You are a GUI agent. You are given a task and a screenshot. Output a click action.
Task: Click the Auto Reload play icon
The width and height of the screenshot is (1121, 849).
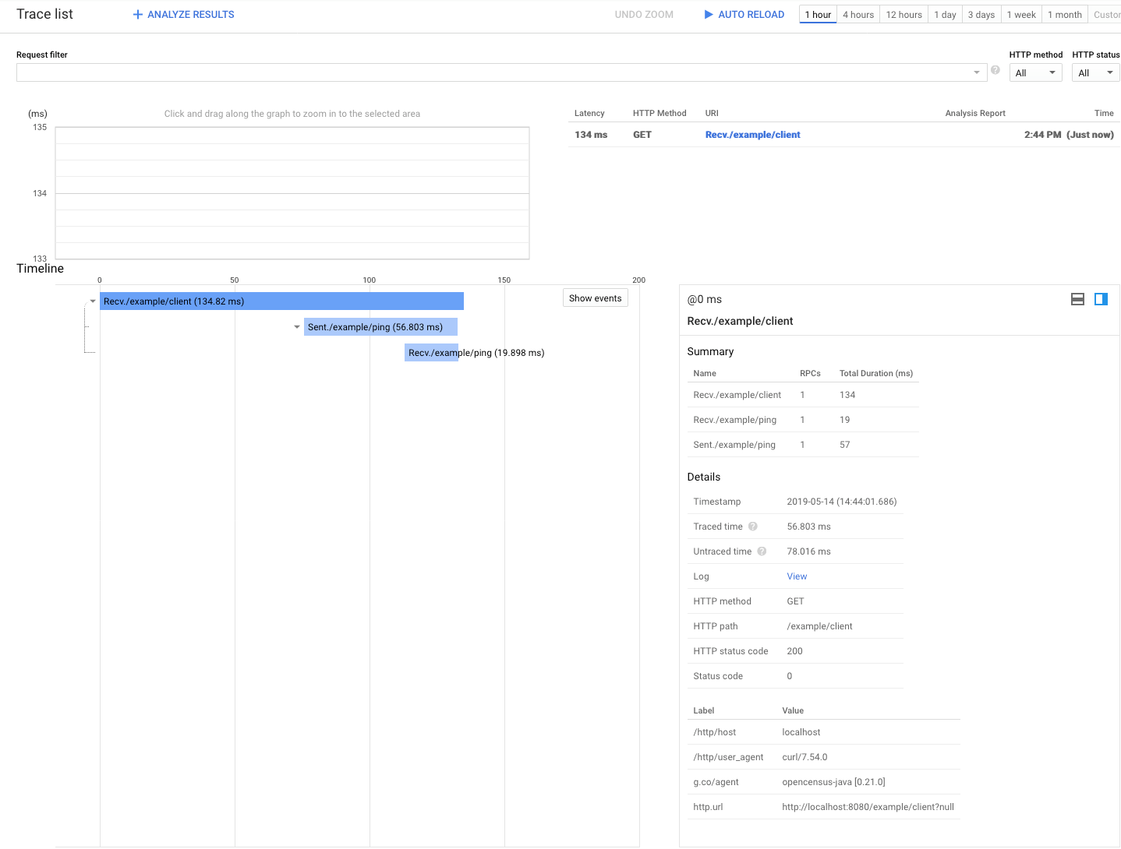[x=709, y=15]
